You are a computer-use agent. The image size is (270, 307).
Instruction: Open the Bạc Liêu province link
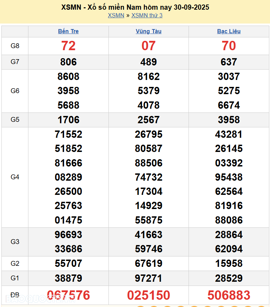coord(229,31)
